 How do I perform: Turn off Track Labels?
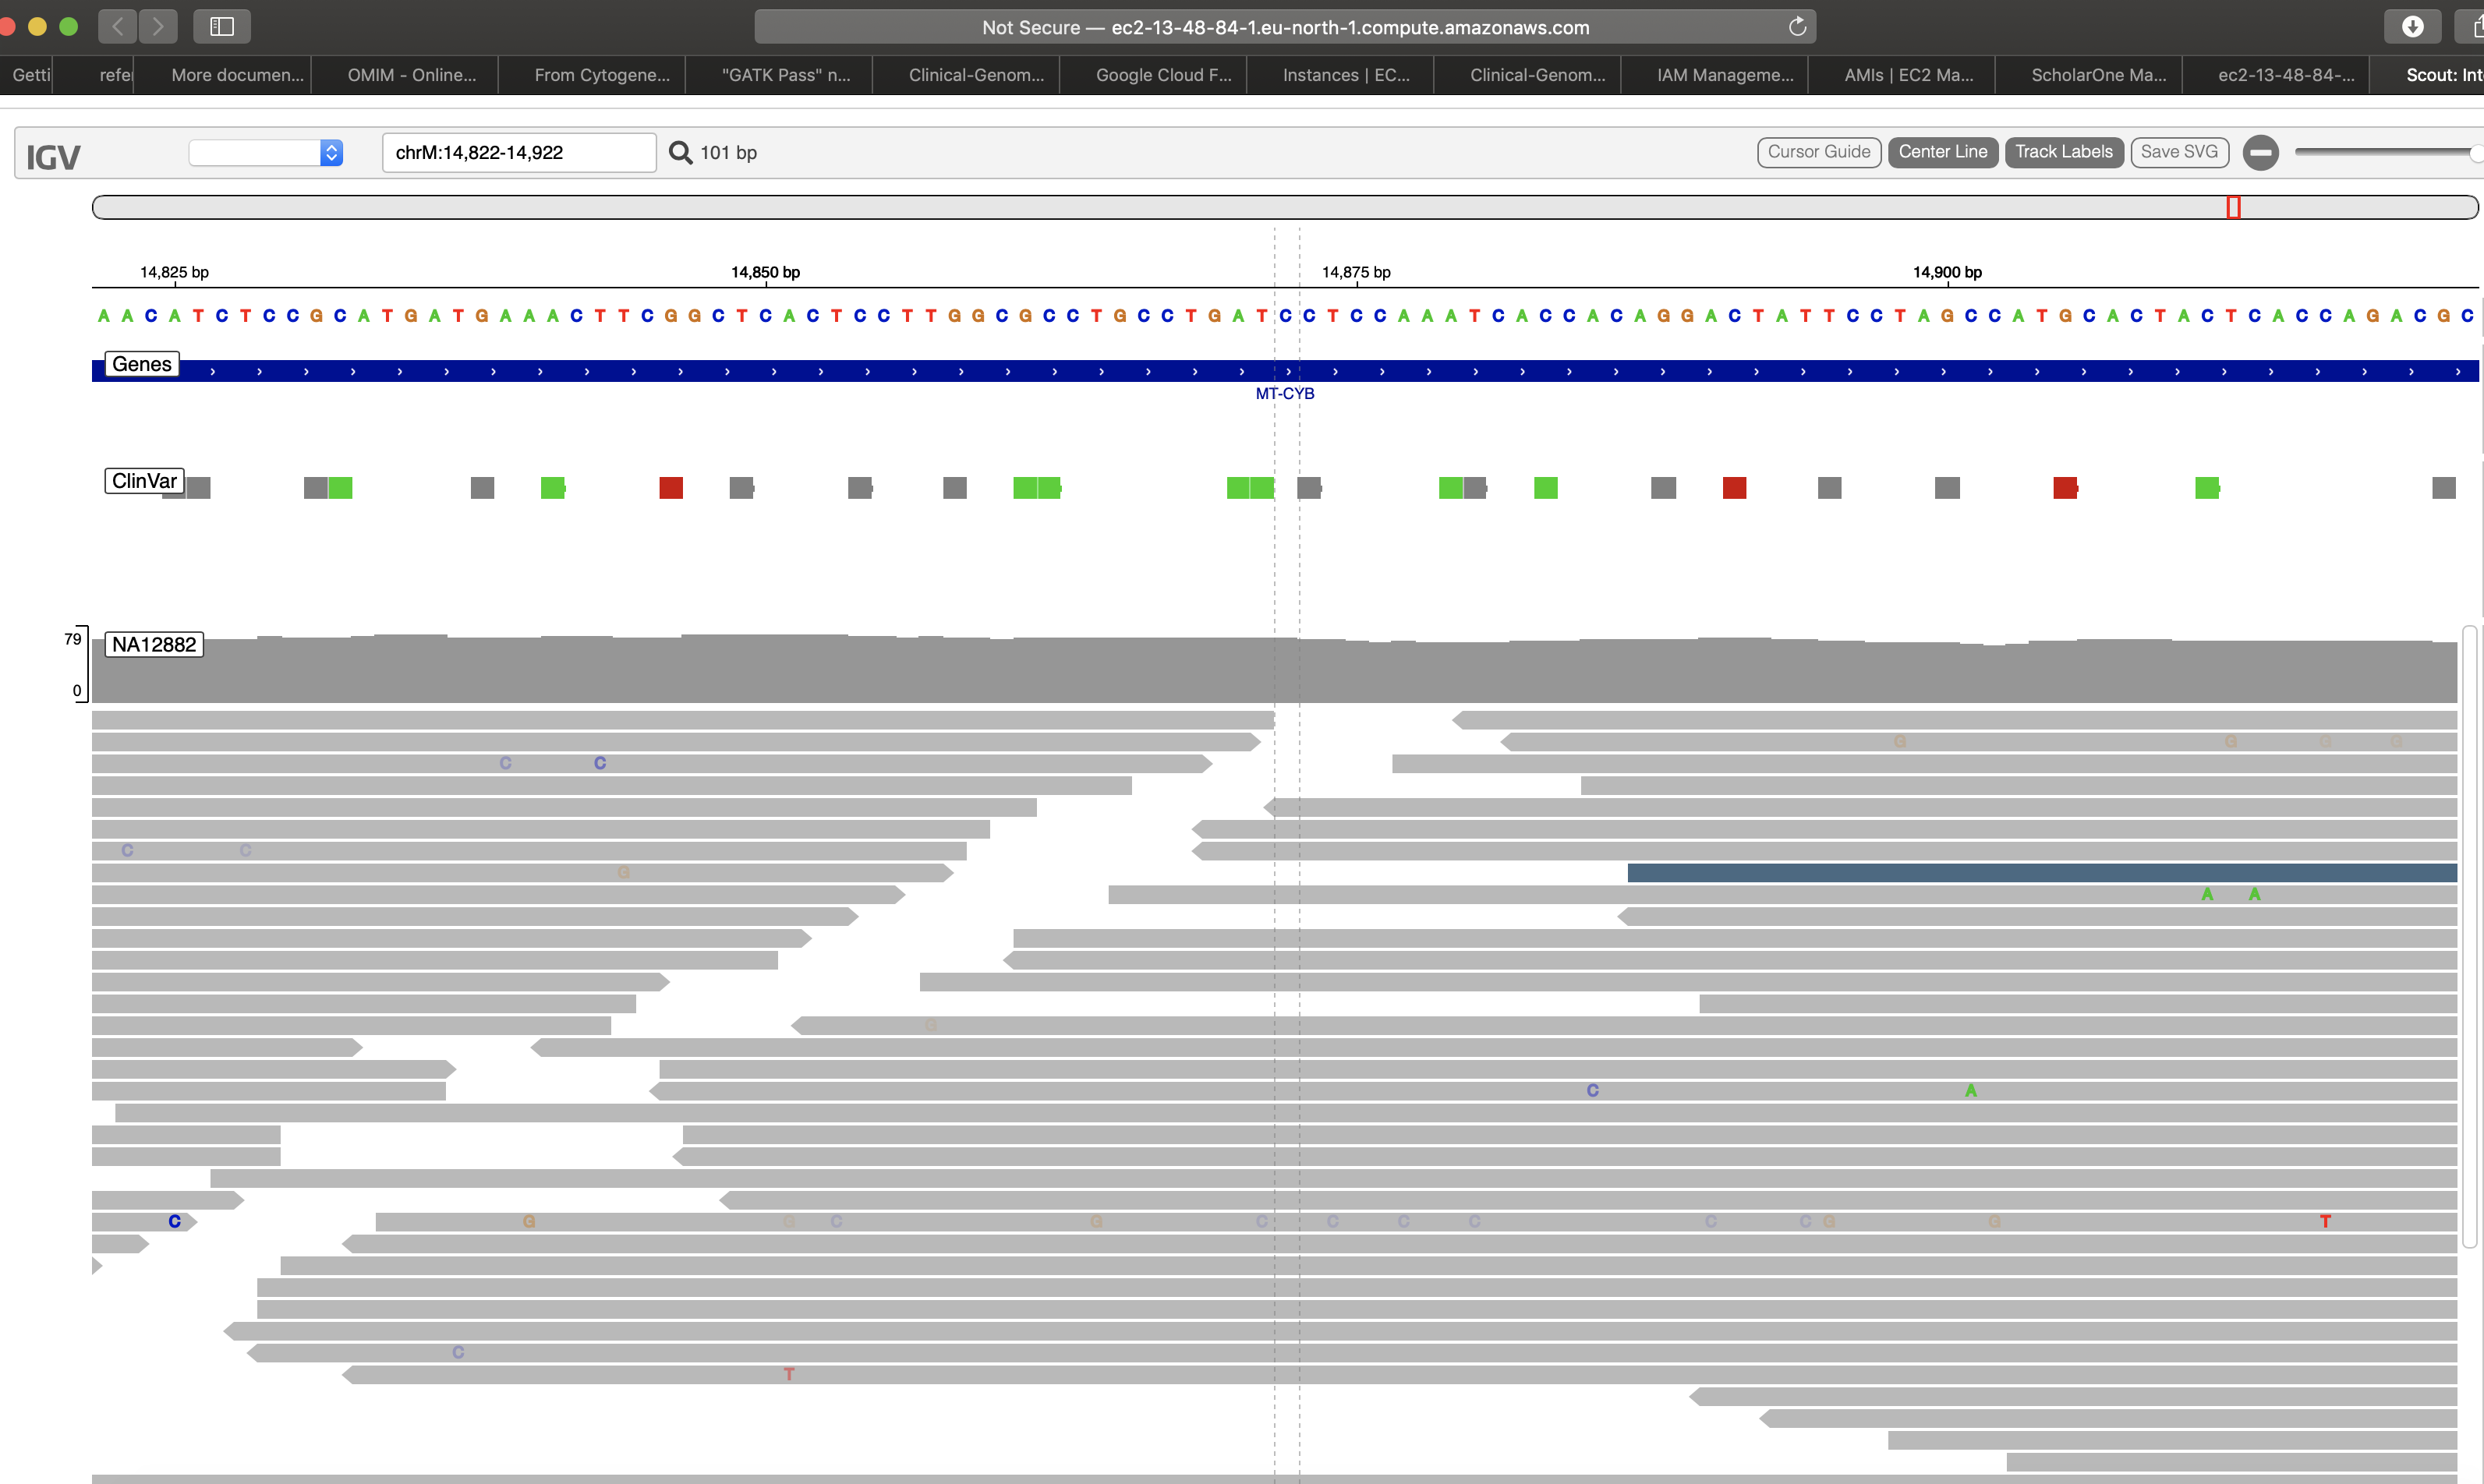tap(2063, 152)
